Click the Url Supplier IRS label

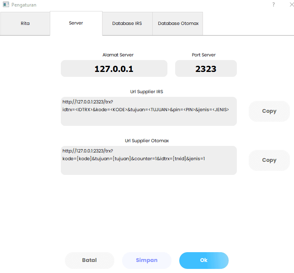(x=147, y=92)
